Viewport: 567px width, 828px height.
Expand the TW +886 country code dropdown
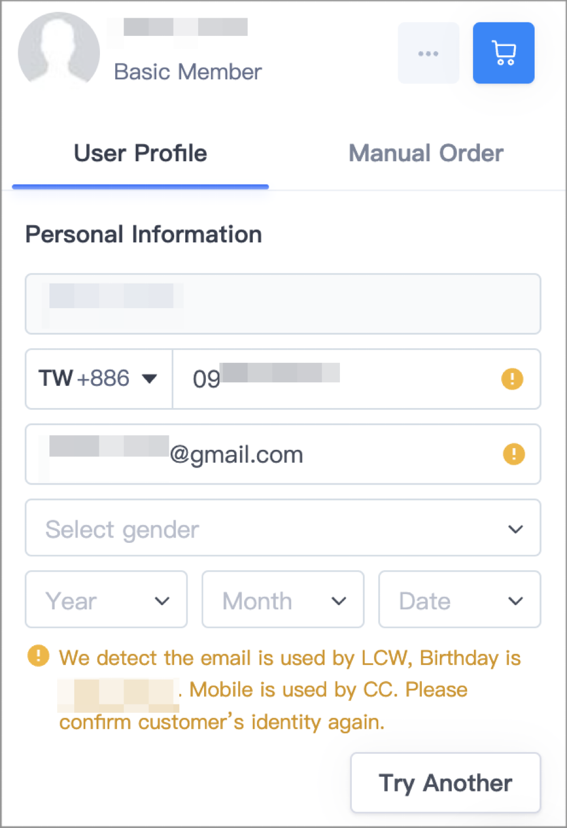coord(99,379)
